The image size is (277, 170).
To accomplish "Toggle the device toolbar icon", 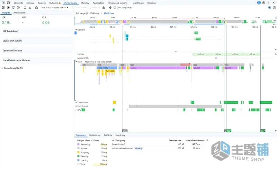I will [8, 3].
